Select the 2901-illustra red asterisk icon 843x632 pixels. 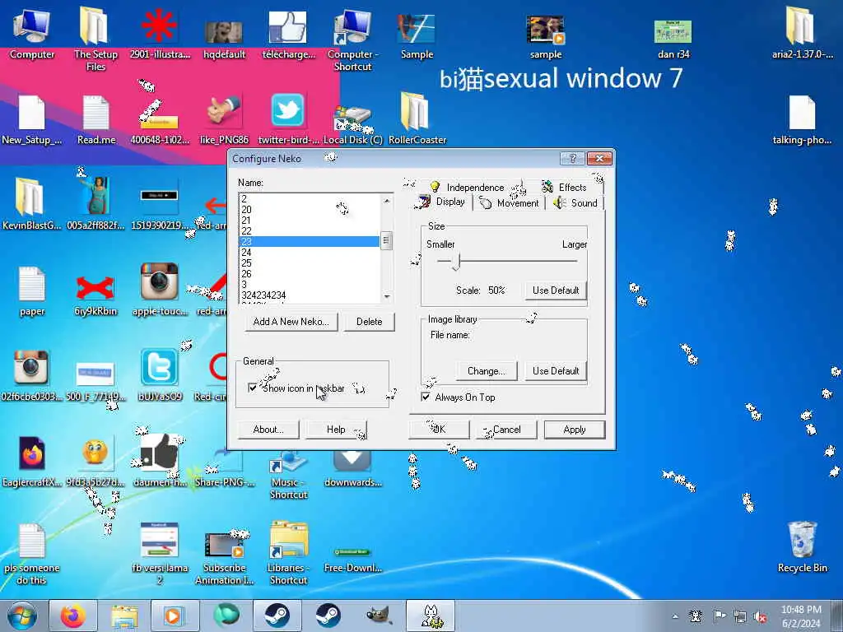(160, 32)
